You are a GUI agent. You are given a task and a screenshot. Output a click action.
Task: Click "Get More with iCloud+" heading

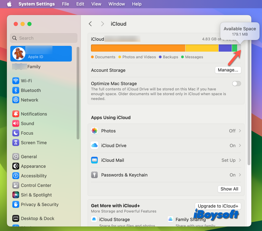(115, 206)
